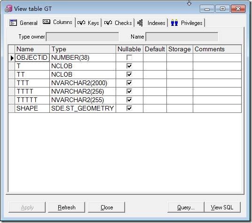Close window with the red X button
252x223 pixels.
[238, 9]
